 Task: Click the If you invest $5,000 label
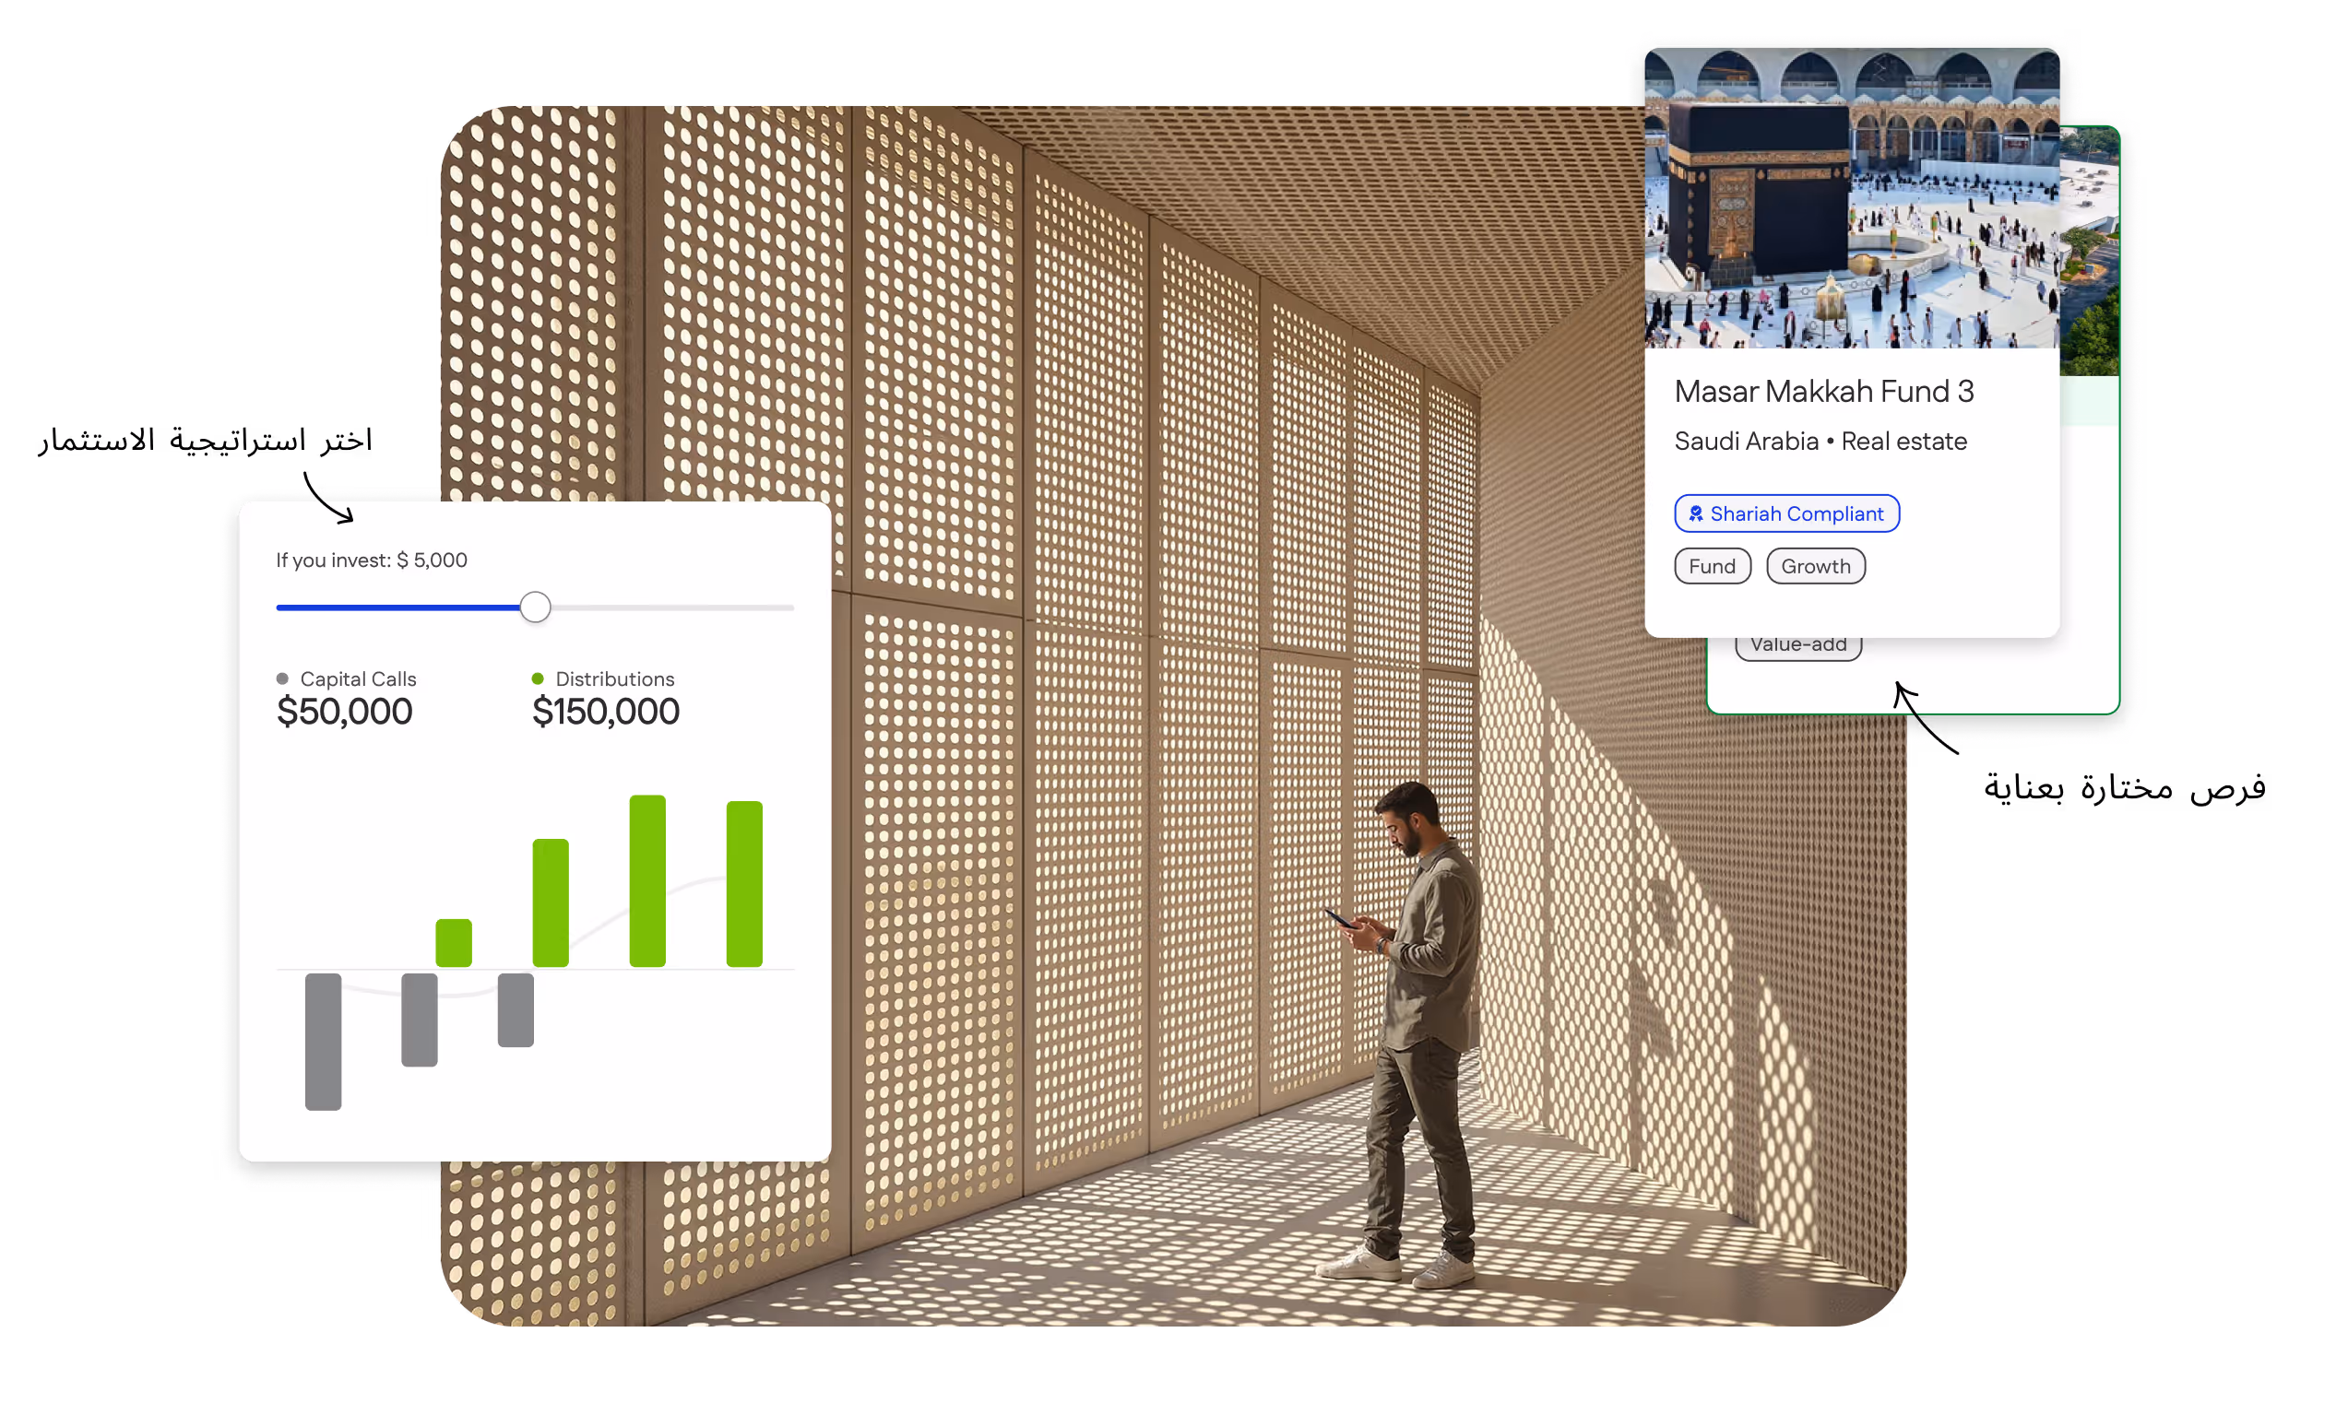click(x=372, y=560)
